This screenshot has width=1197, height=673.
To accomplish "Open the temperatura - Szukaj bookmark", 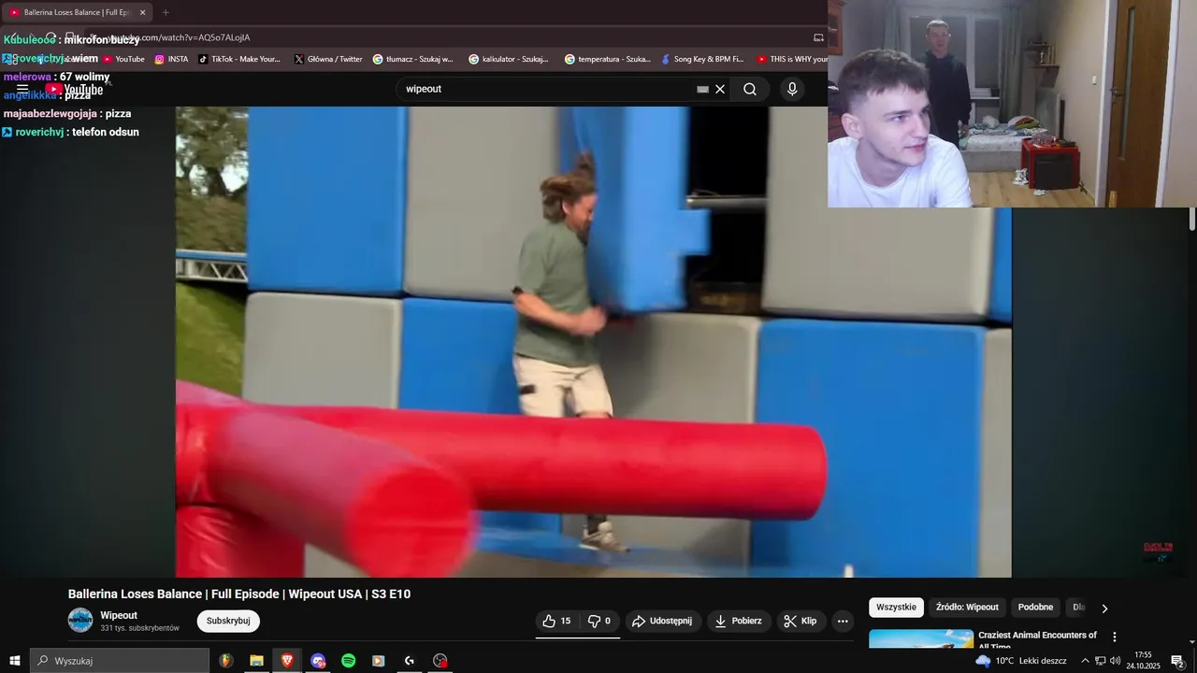I will (607, 59).
